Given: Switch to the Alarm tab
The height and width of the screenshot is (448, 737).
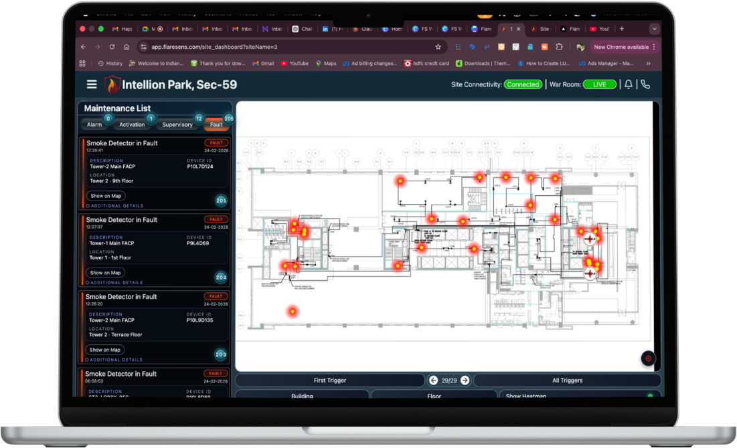Looking at the screenshot, I should pyautogui.click(x=96, y=124).
